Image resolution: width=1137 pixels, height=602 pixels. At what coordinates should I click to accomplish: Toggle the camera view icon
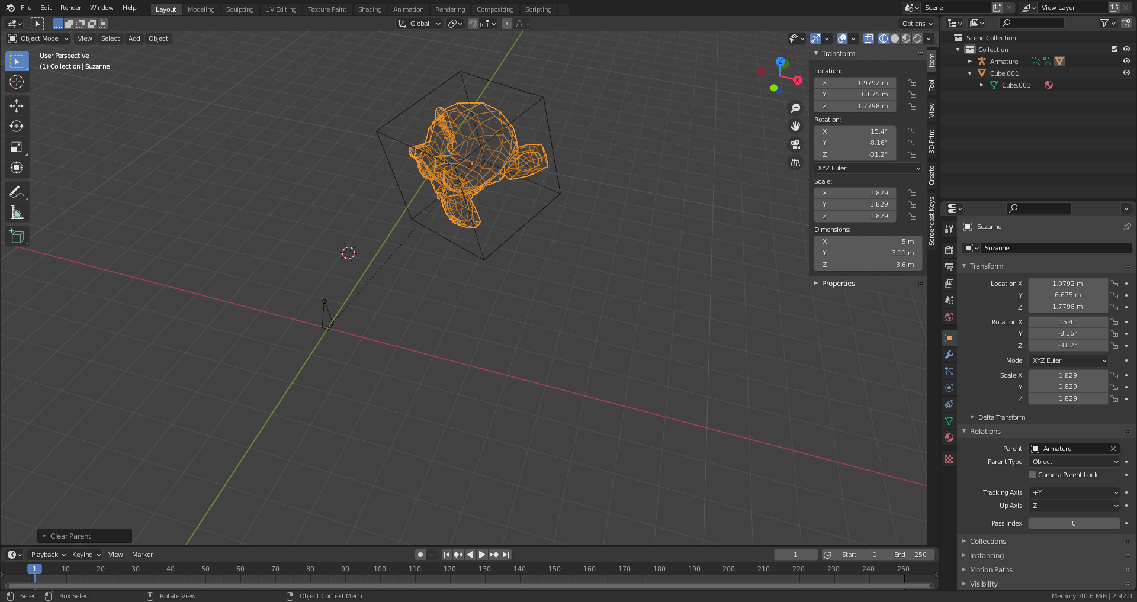(x=795, y=144)
